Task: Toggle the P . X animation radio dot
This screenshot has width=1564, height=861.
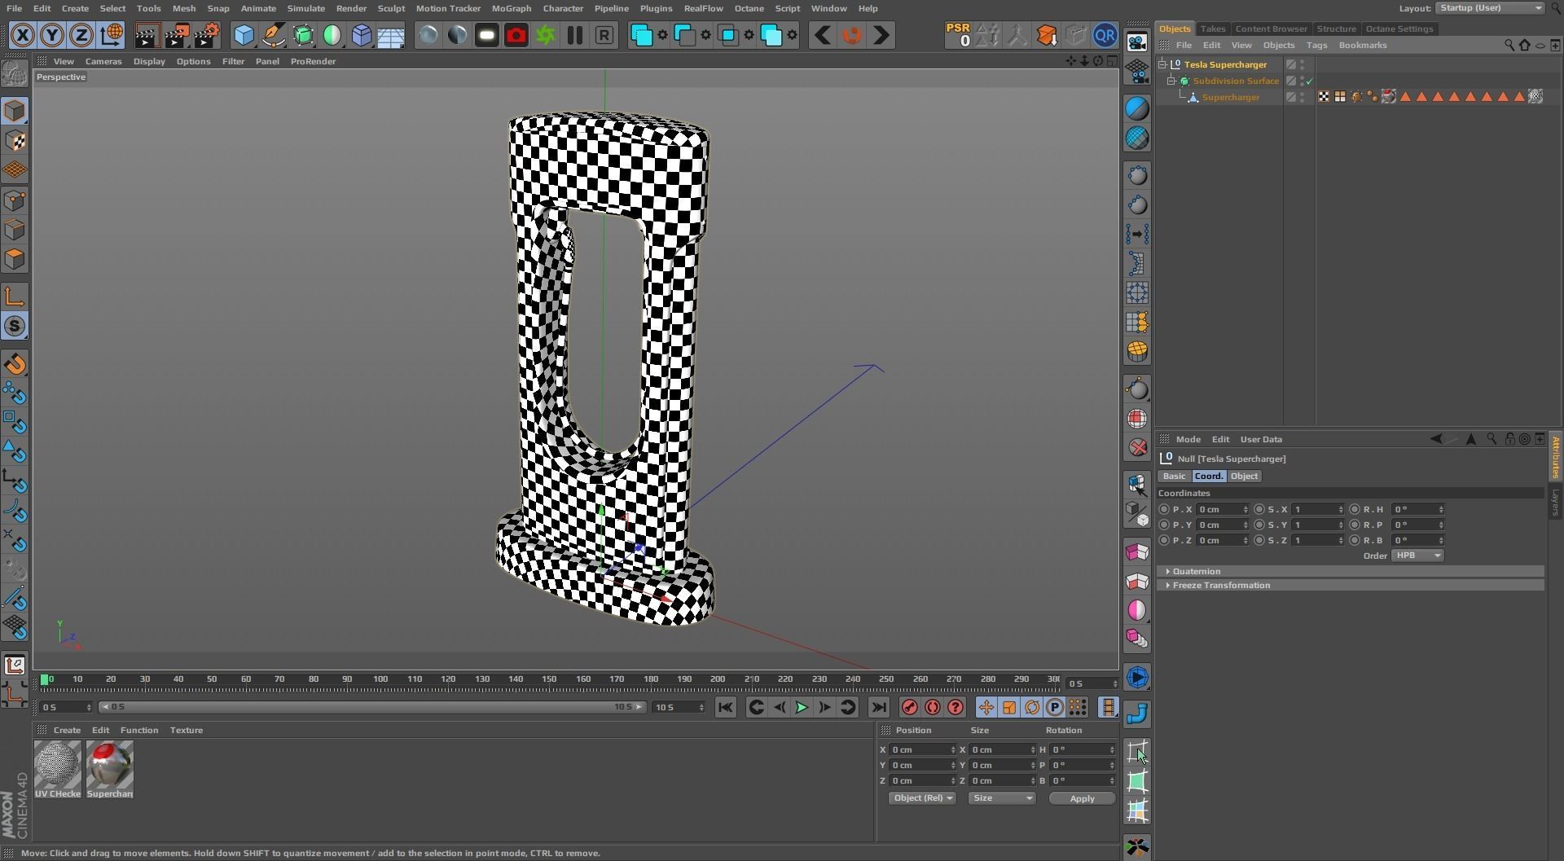Action: (x=1163, y=510)
